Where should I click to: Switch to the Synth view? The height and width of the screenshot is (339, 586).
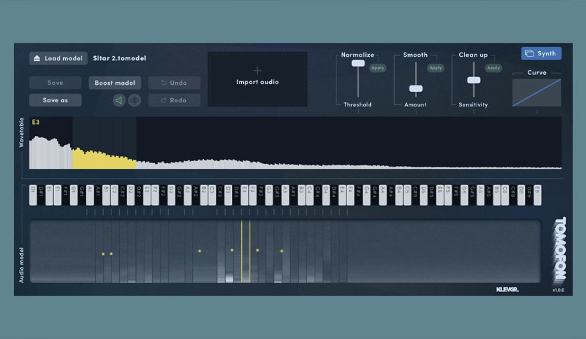[x=541, y=53]
